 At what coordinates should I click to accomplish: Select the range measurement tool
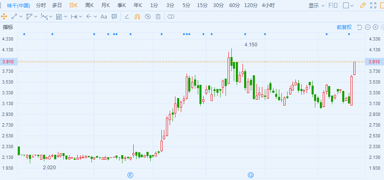[x=74, y=17]
